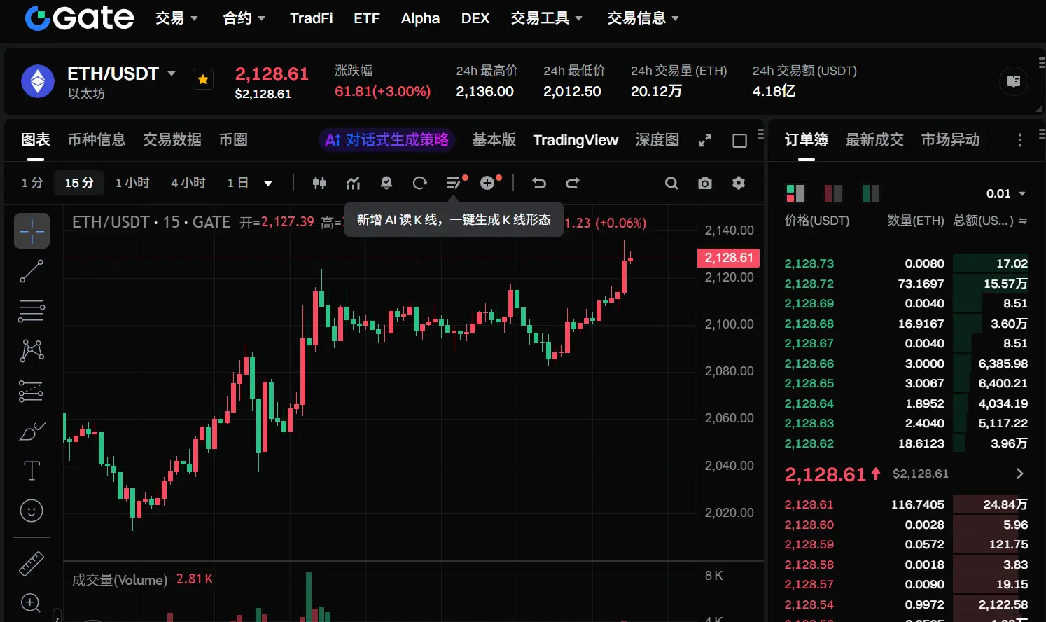Open the horizontal lines and Fibonacci tools
The image size is (1046, 622).
[32, 311]
